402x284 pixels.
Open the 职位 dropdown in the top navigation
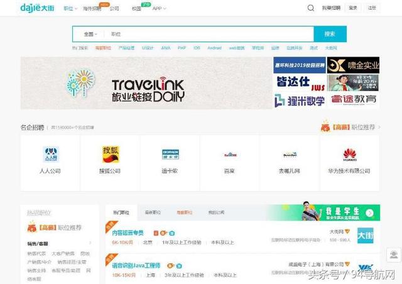70,8
